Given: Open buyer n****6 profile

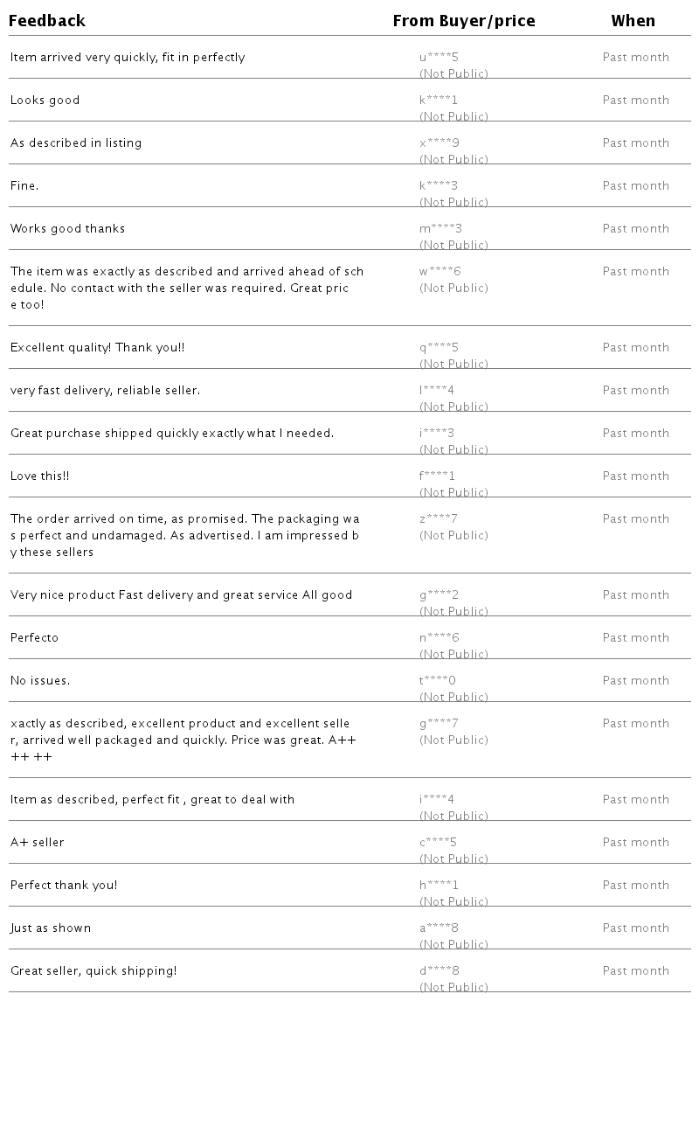Looking at the screenshot, I should coord(439,638).
